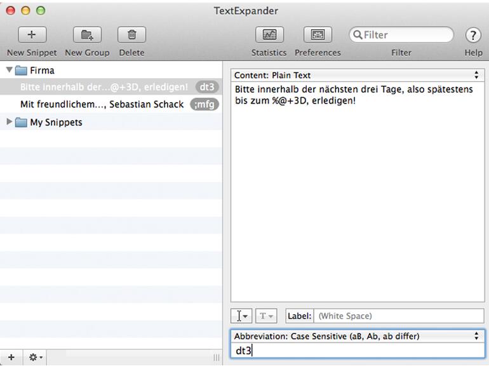This screenshot has width=489, height=367.
Task: Click the New Group folder icon
Action: 87,35
